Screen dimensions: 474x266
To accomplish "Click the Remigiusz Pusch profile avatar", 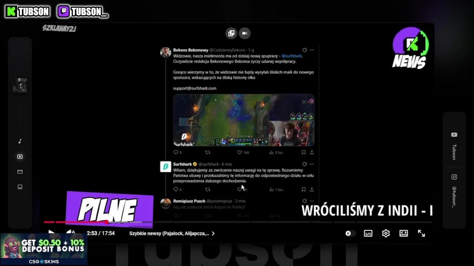I will 166,204.
